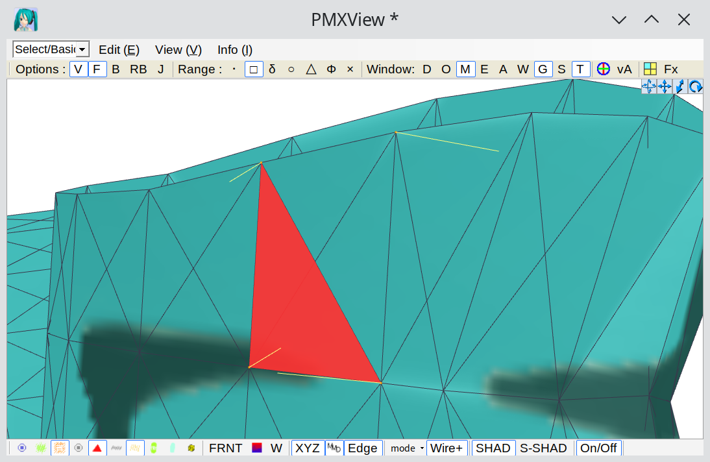Select the phi range mode

tap(331, 69)
